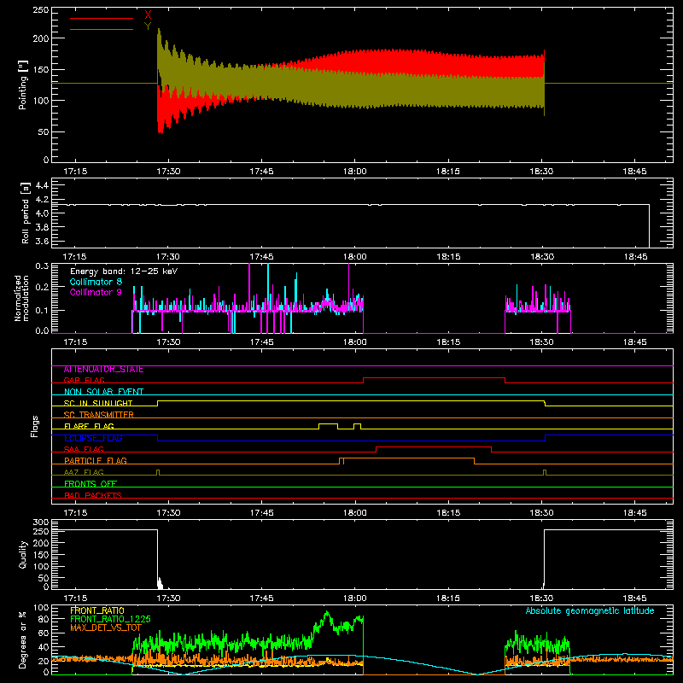This screenshot has width=683, height=683.
Task: Click the 200 tick on the Pointing axis
Action: [x=41, y=38]
